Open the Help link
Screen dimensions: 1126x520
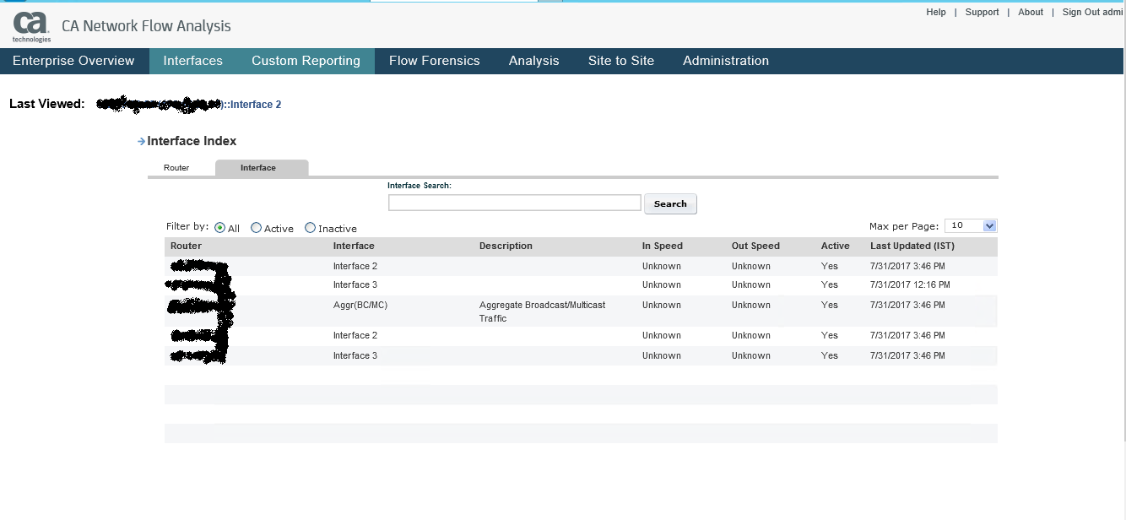(936, 12)
